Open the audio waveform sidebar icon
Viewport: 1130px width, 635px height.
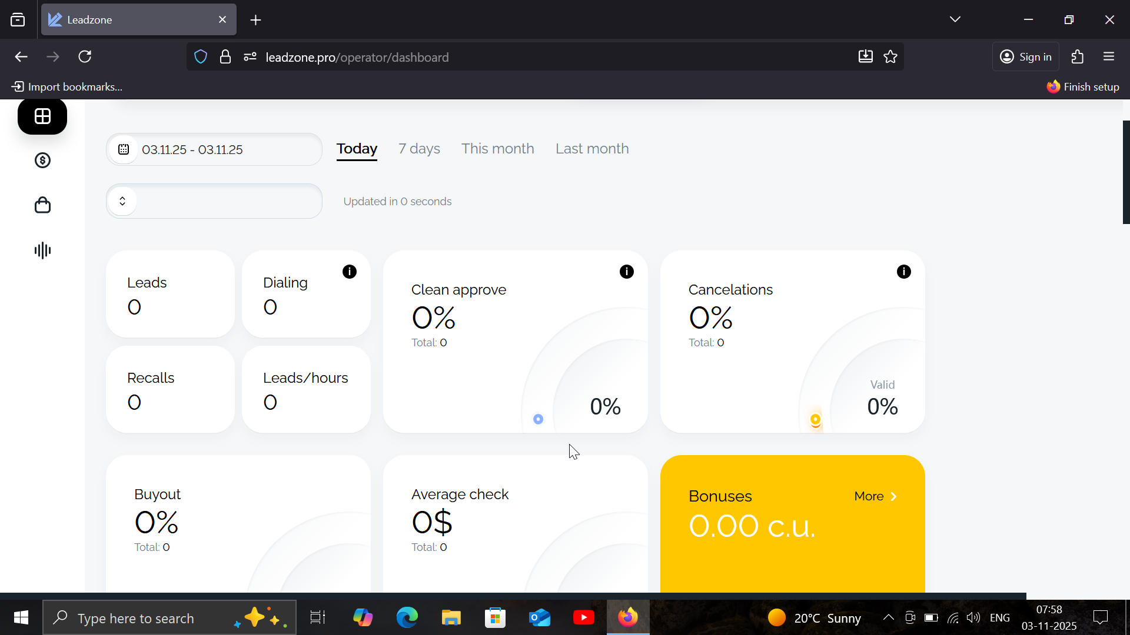tap(42, 250)
